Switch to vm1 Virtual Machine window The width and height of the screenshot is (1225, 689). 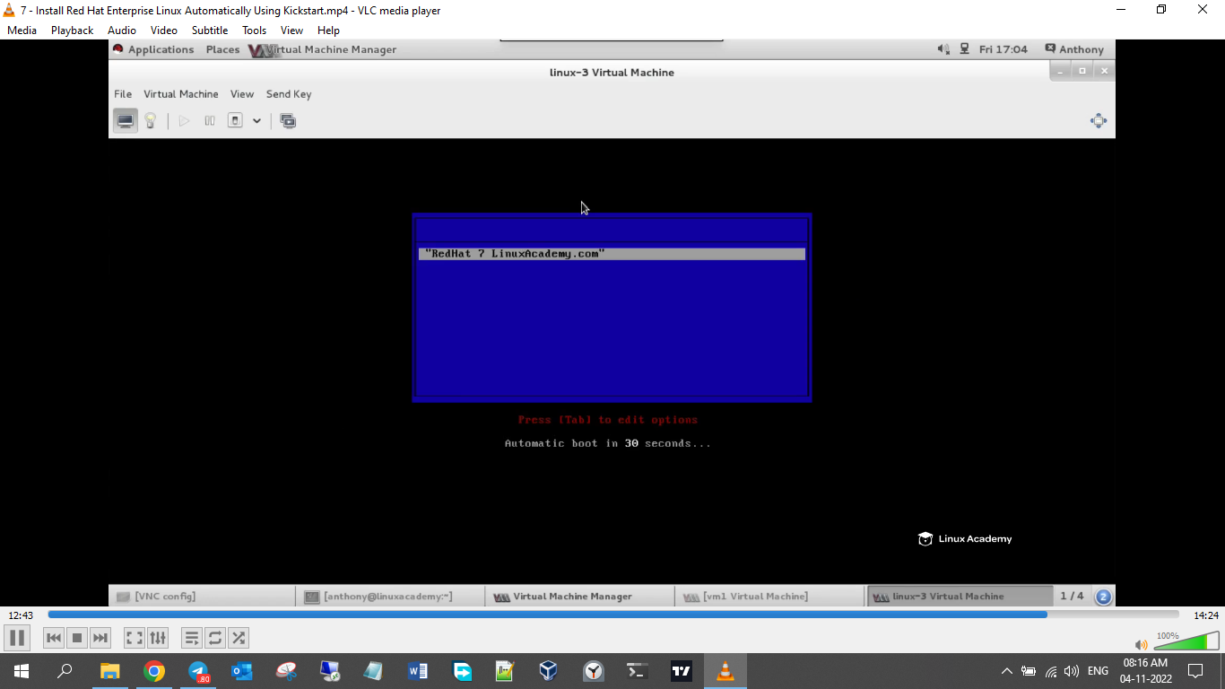click(x=769, y=596)
